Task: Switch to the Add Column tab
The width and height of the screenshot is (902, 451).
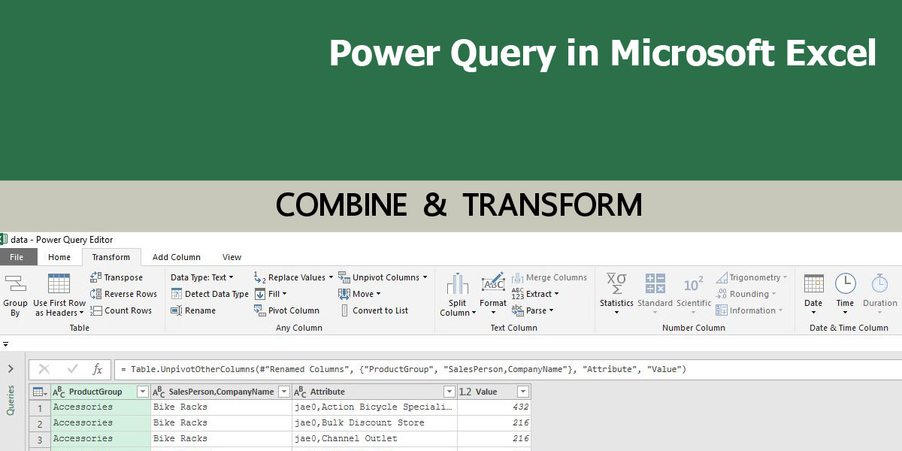Action: [x=177, y=257]
